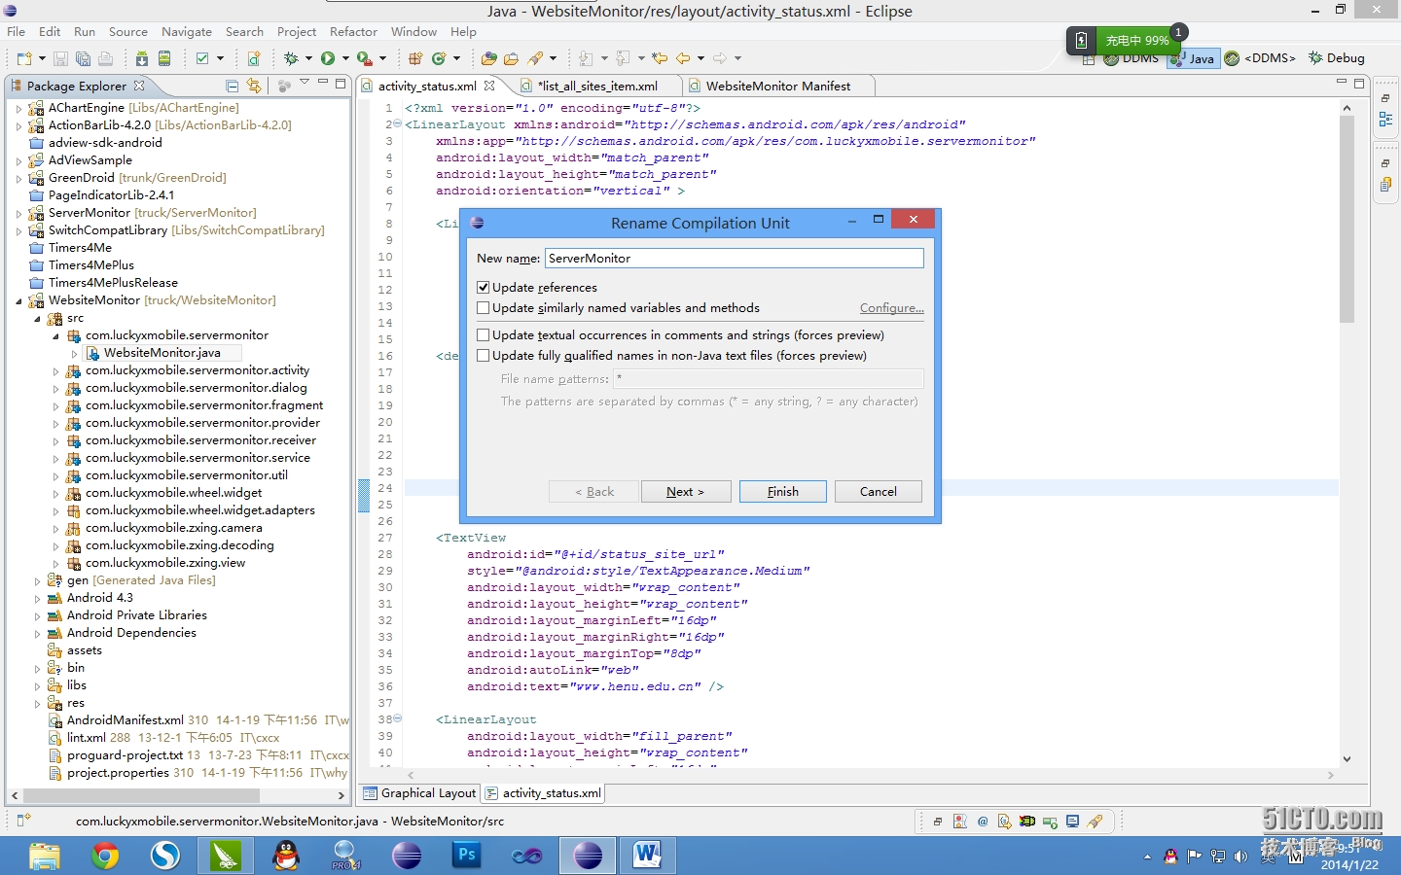The image size is (1401, 875).
Task: Click the editor vertical scrollbar down arrow
Action: [x=1347, y=759]
